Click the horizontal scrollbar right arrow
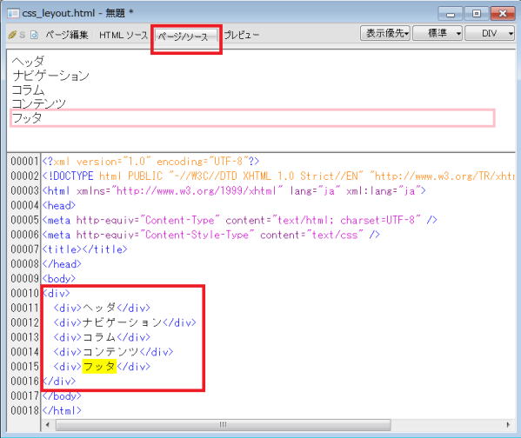This screenshot has width=521, height=438. click(508, 425)
